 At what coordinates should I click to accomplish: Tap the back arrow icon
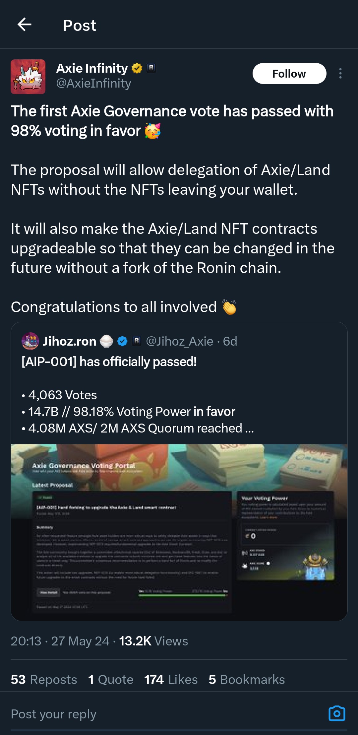[25, 25]
